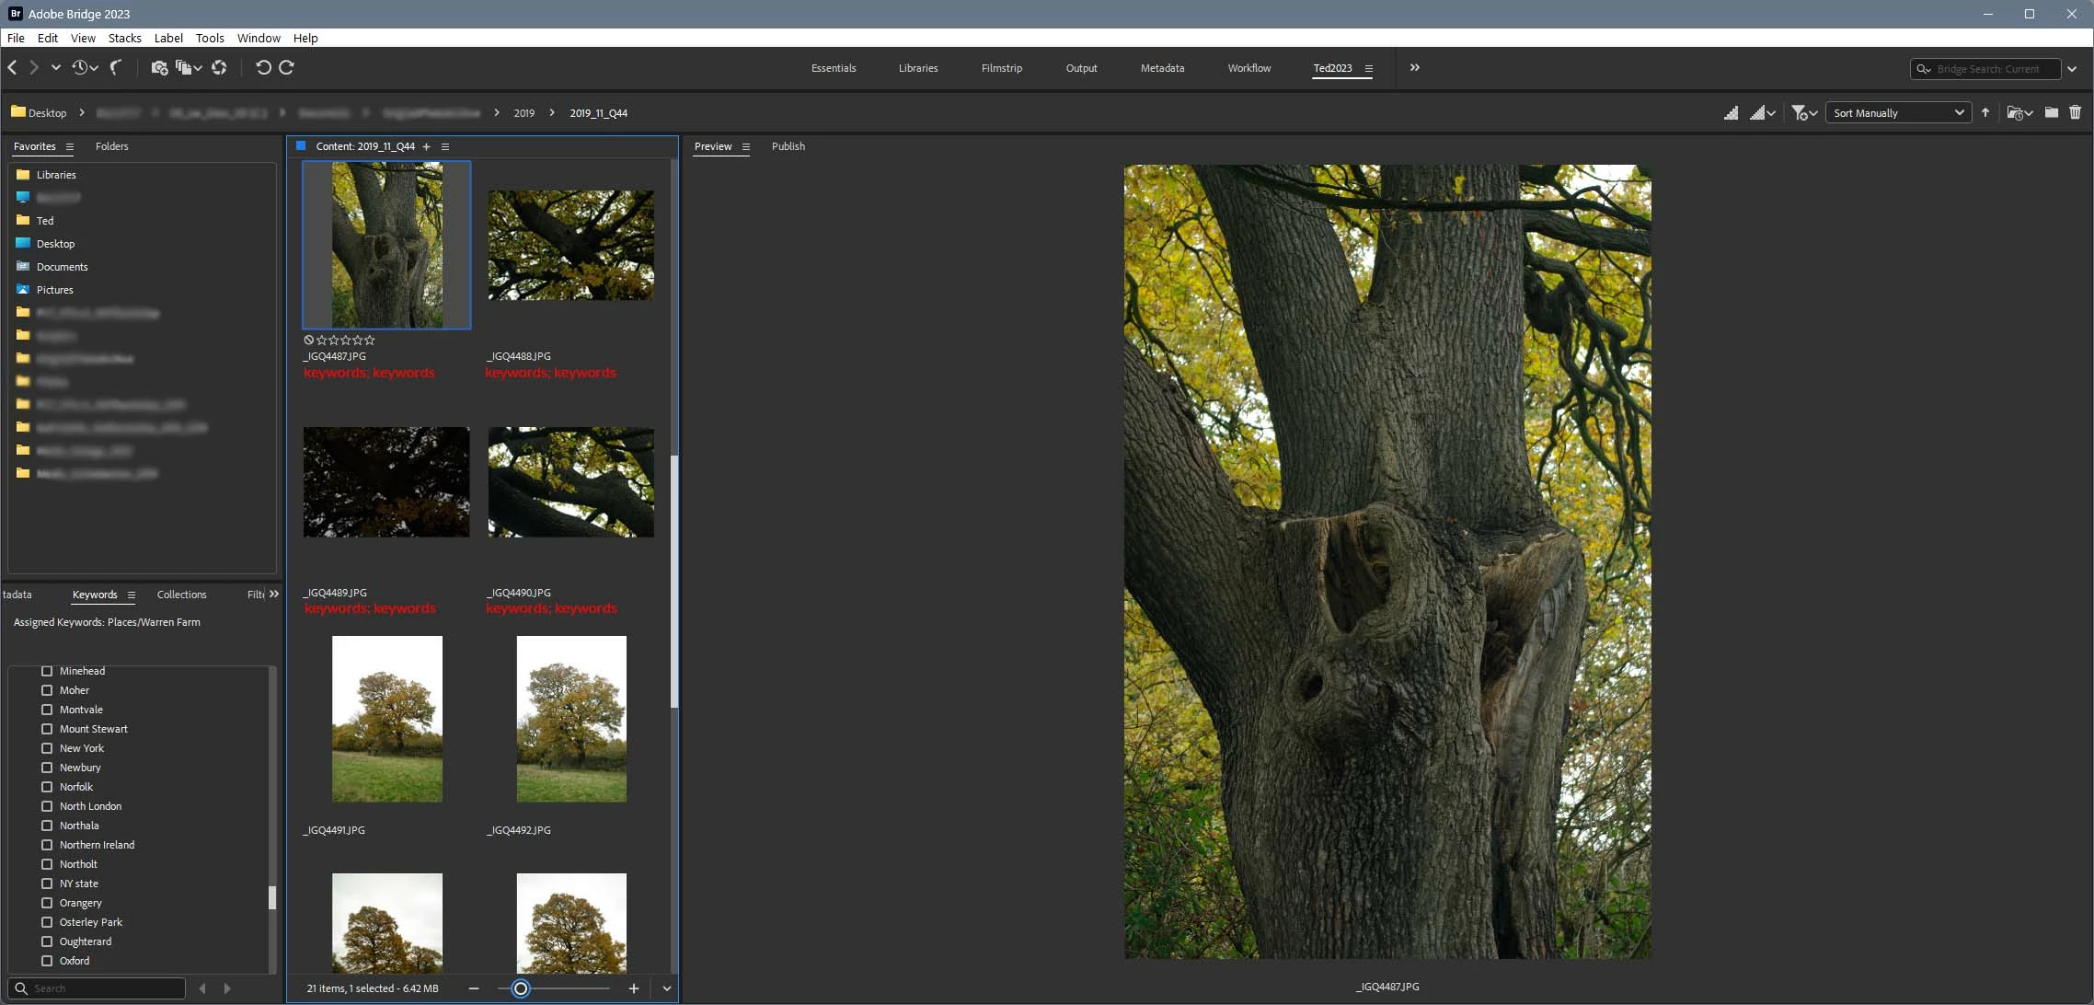Rotate image 90° clockwise
This screenshot has height=1005, width=2094.
pos(286,68)
